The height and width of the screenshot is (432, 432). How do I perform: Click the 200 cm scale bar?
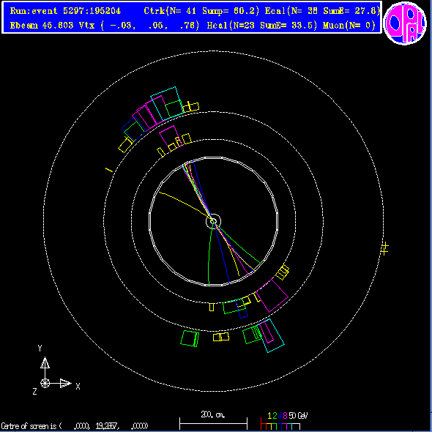213,421
